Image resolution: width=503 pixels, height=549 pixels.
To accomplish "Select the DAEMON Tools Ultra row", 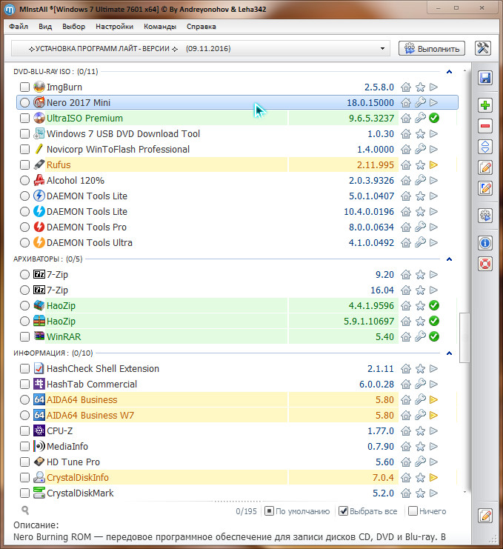I will coord(237,242).
